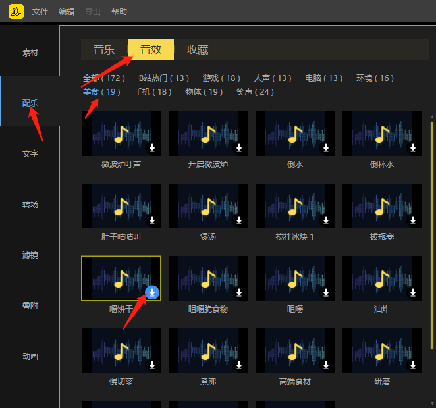Download the 微波炉叮声 sound effect
This screenshot has width=436, height=408.
pyautogui.click(x=152, y=148)
